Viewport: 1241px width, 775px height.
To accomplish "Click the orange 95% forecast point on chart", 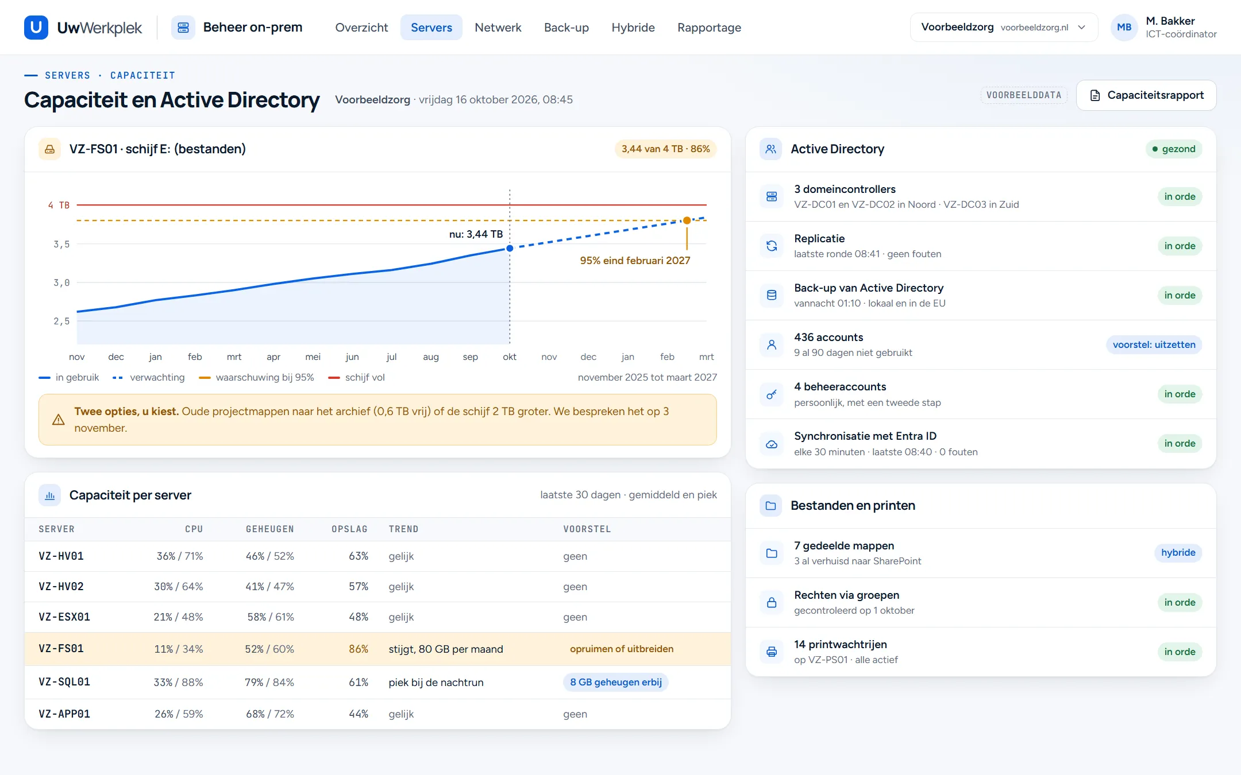I will point(687,220).
